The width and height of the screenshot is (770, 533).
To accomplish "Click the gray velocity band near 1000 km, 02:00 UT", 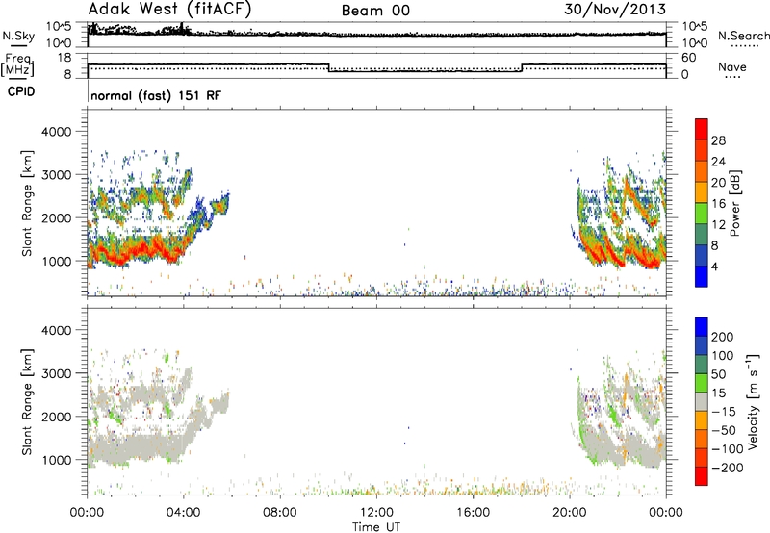I will (x=136, y=446).
